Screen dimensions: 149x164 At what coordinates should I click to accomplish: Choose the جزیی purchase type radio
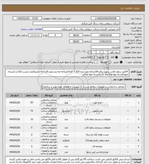(x=121, y=62)
